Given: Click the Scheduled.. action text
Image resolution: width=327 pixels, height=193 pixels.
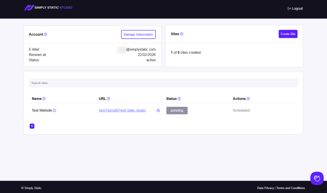Looking at the screenshot, I should pos(242,111).
